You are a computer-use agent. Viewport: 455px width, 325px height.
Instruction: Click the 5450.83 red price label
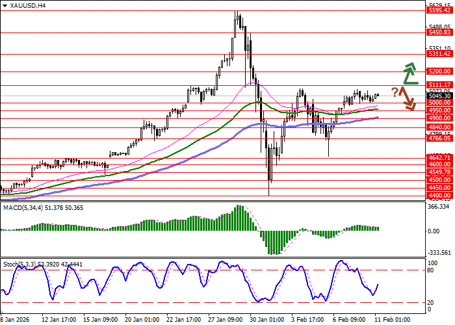(439, 32)
